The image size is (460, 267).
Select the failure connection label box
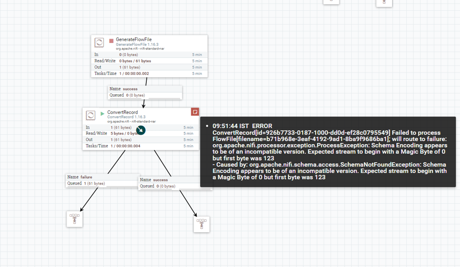click(103, 180)
